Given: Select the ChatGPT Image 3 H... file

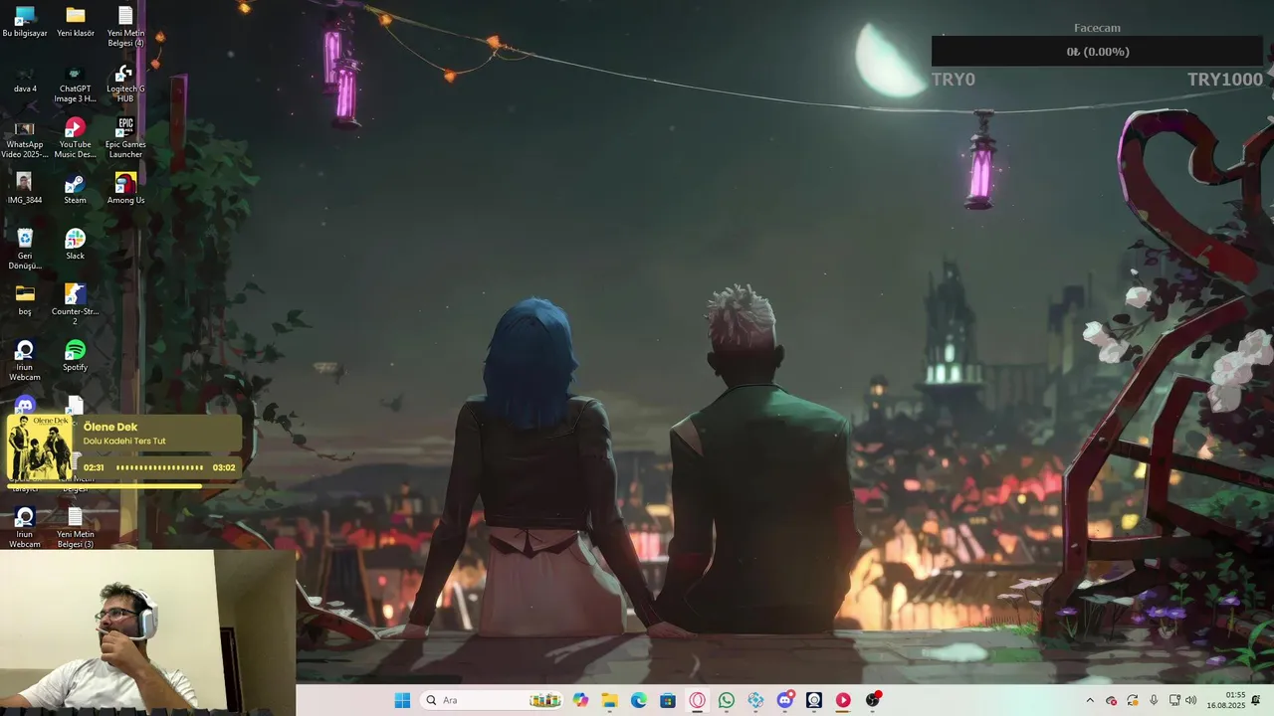Looking at the screenshot, I should (76, 84).
